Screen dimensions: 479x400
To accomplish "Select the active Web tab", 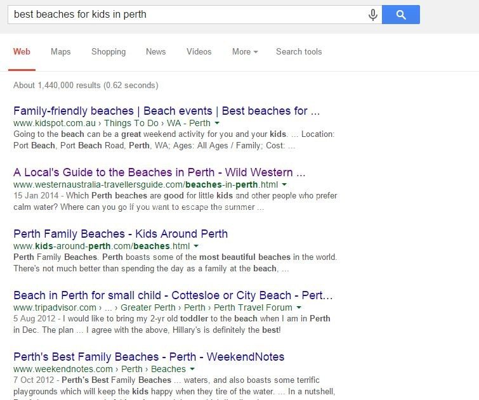I will [x=22, y=52].
